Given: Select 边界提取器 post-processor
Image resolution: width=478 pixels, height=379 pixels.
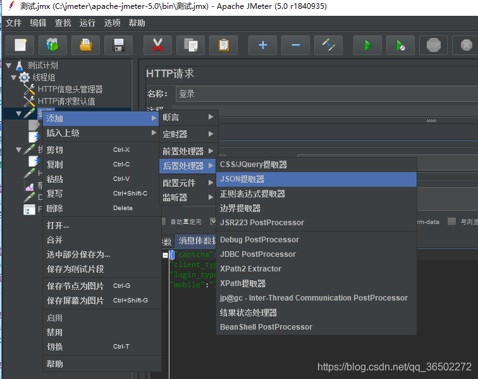Looking at the screenshot, I should point(316,208).
